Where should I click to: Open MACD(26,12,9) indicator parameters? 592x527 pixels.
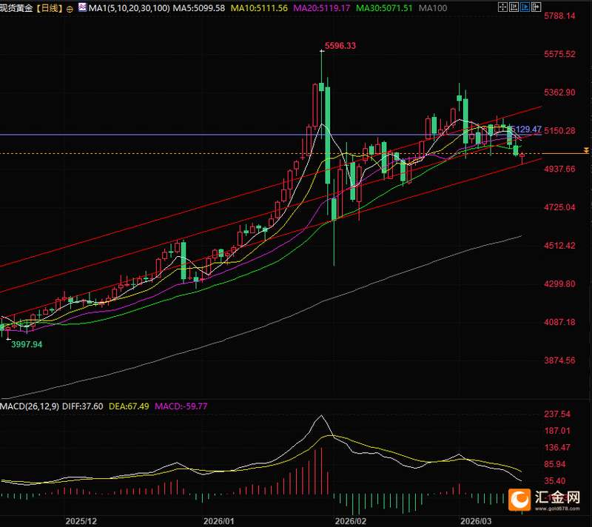tap(32, 406)
